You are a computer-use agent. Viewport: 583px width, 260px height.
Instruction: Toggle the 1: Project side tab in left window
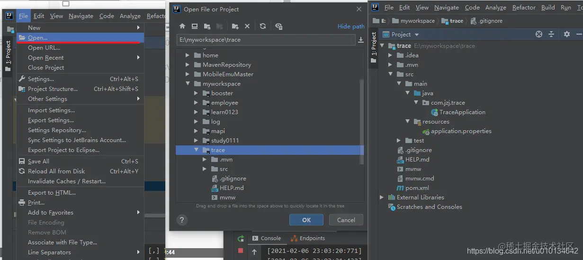coord(8,56)
